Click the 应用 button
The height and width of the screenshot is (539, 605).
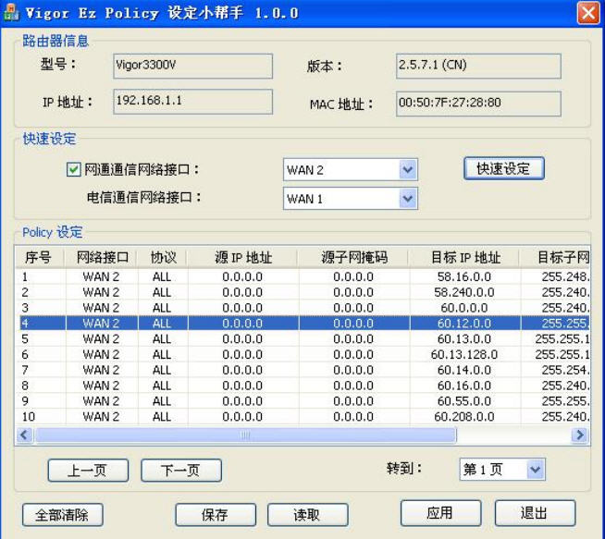pos(440,513)
